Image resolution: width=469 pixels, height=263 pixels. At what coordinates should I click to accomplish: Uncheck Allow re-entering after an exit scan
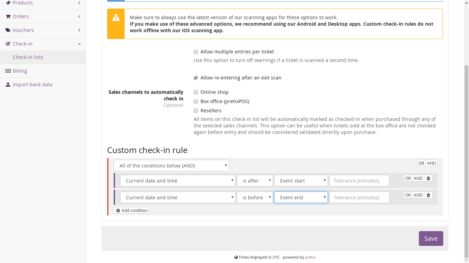[196, 78]
